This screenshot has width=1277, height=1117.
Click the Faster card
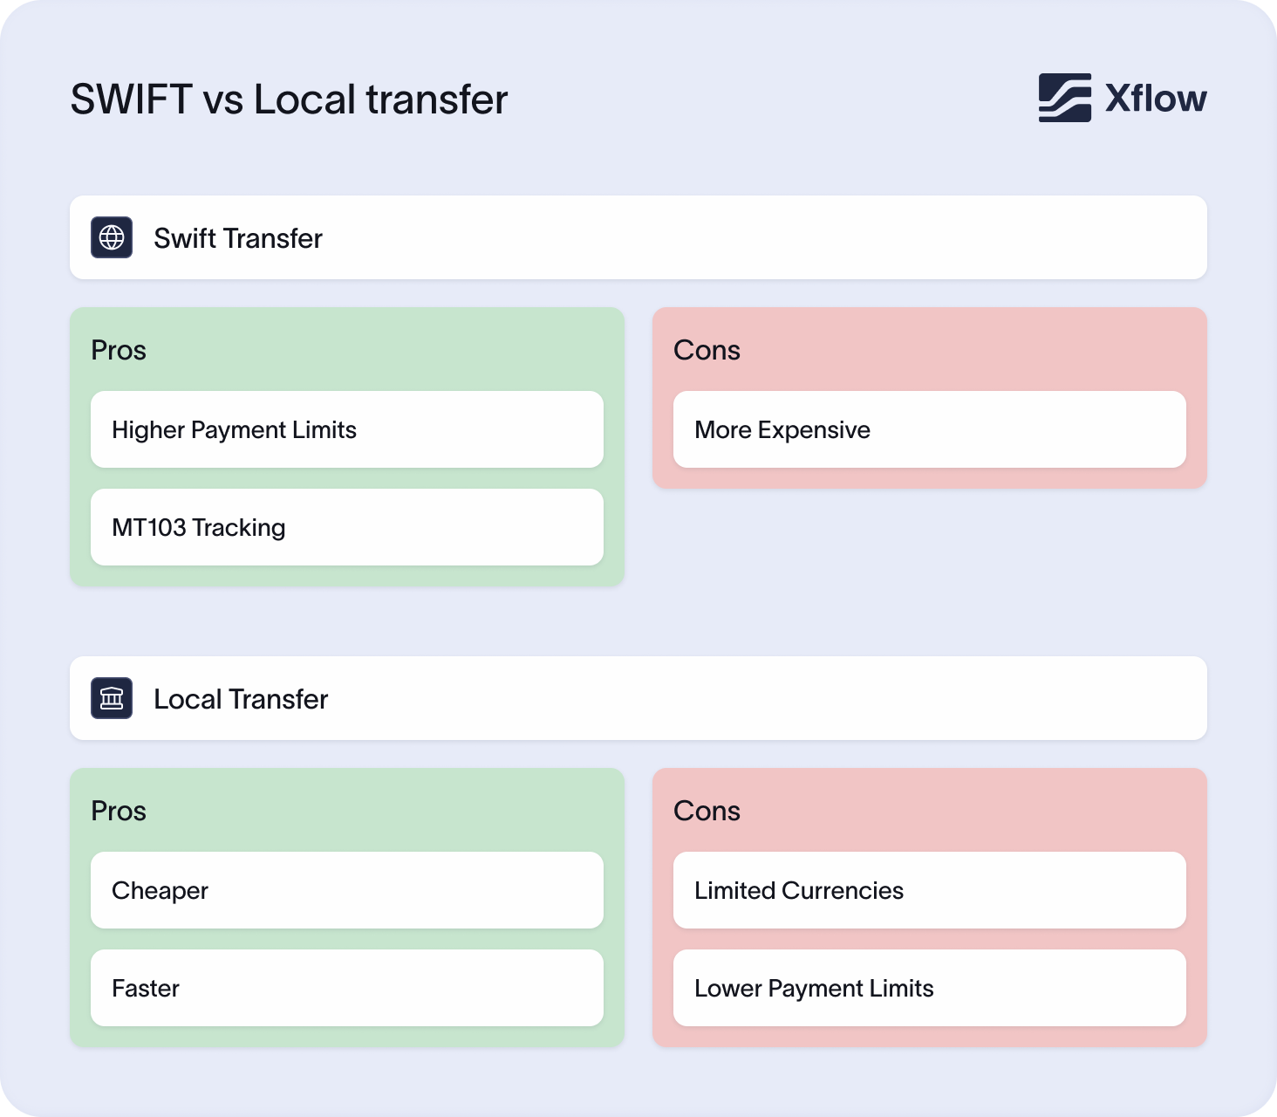[x=346, y=988]
